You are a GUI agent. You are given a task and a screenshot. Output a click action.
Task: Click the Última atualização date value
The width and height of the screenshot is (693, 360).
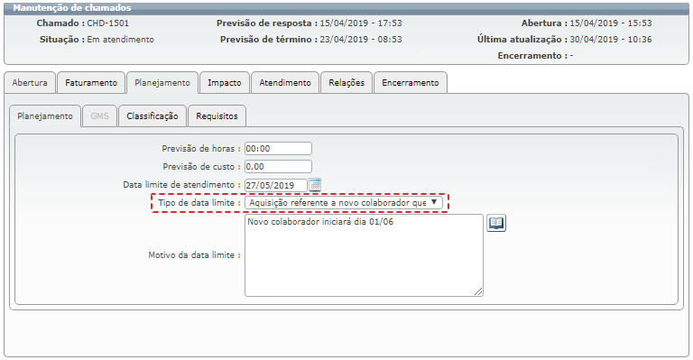point(611,40)
